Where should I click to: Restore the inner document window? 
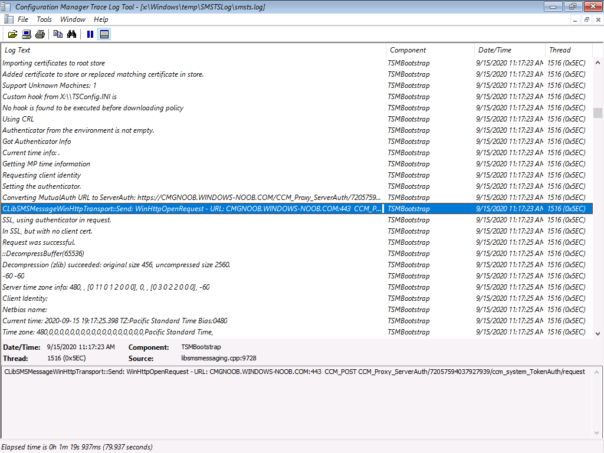[x=587, y=19]
